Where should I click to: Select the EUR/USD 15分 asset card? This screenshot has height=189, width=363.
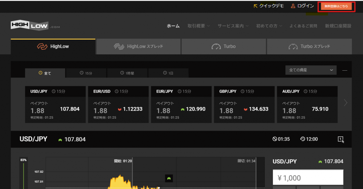coord(118,105)
